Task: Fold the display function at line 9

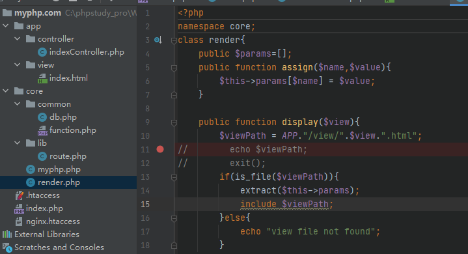Action: (x=174, y=122)
